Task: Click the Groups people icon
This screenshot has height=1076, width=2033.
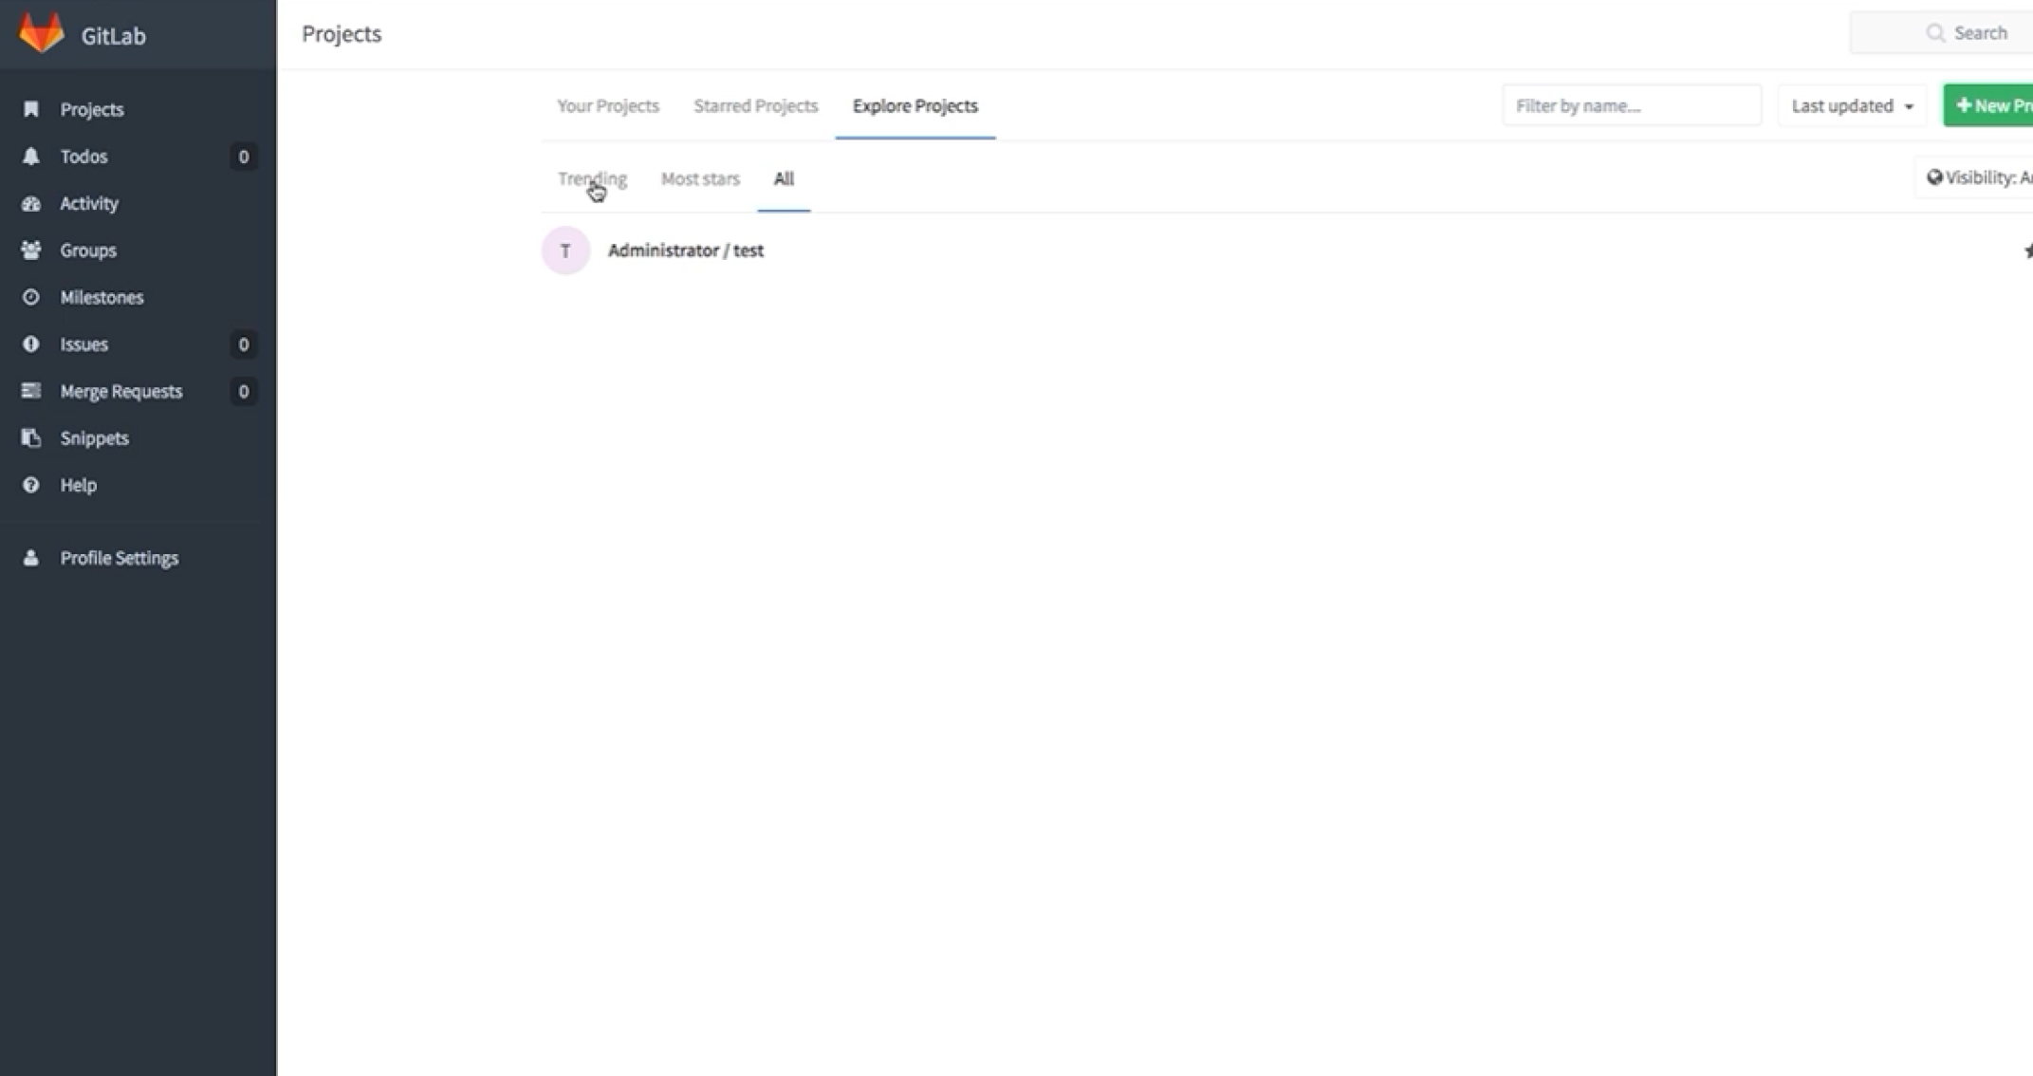Action: (31, 250)
